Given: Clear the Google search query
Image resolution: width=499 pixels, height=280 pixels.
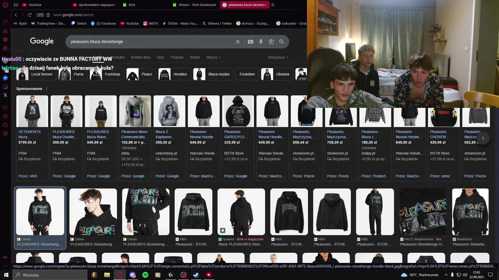Looking at the screenshot, I should click(x=238, y=42).
